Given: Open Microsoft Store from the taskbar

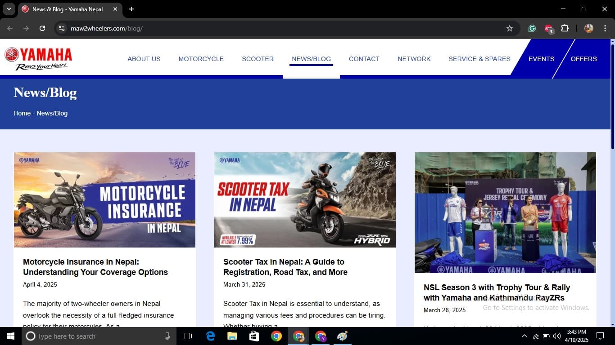Looking at the screenshot, I should tap(254, 336).
